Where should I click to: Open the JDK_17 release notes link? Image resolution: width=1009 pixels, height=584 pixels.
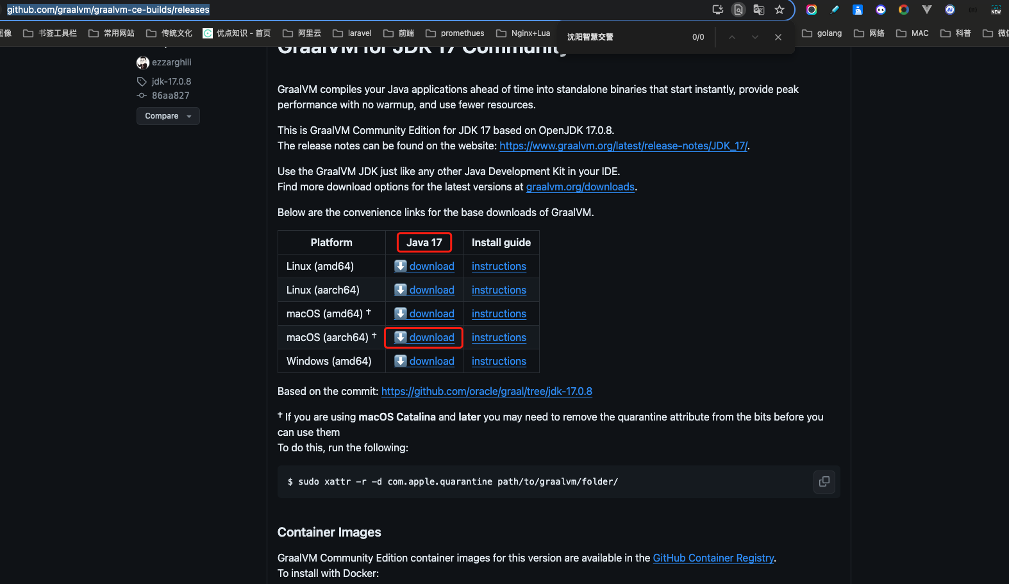click(x=623, y=146)
